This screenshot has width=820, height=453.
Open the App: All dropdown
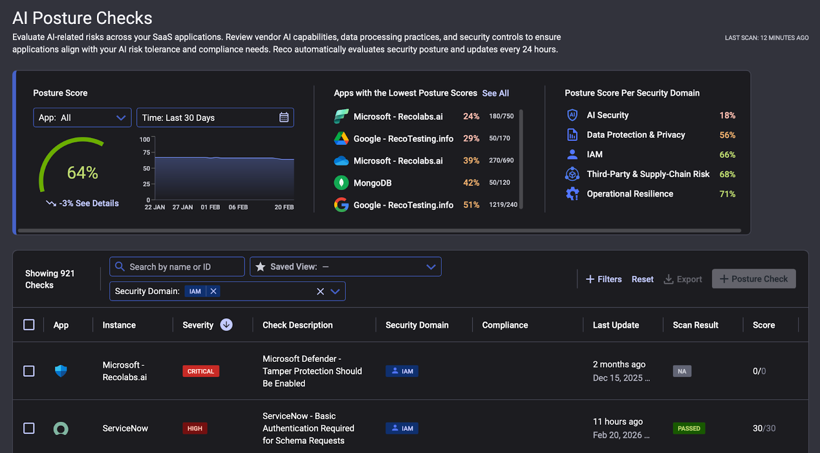point(82,117)
